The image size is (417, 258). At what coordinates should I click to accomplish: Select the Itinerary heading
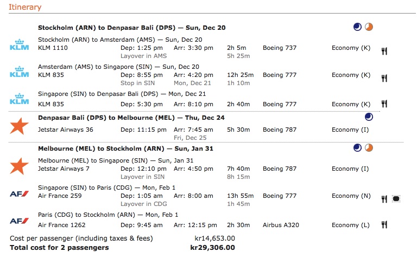25,7
